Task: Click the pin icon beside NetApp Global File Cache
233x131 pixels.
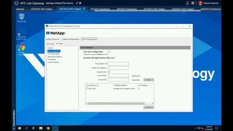Action: (77, 3)
